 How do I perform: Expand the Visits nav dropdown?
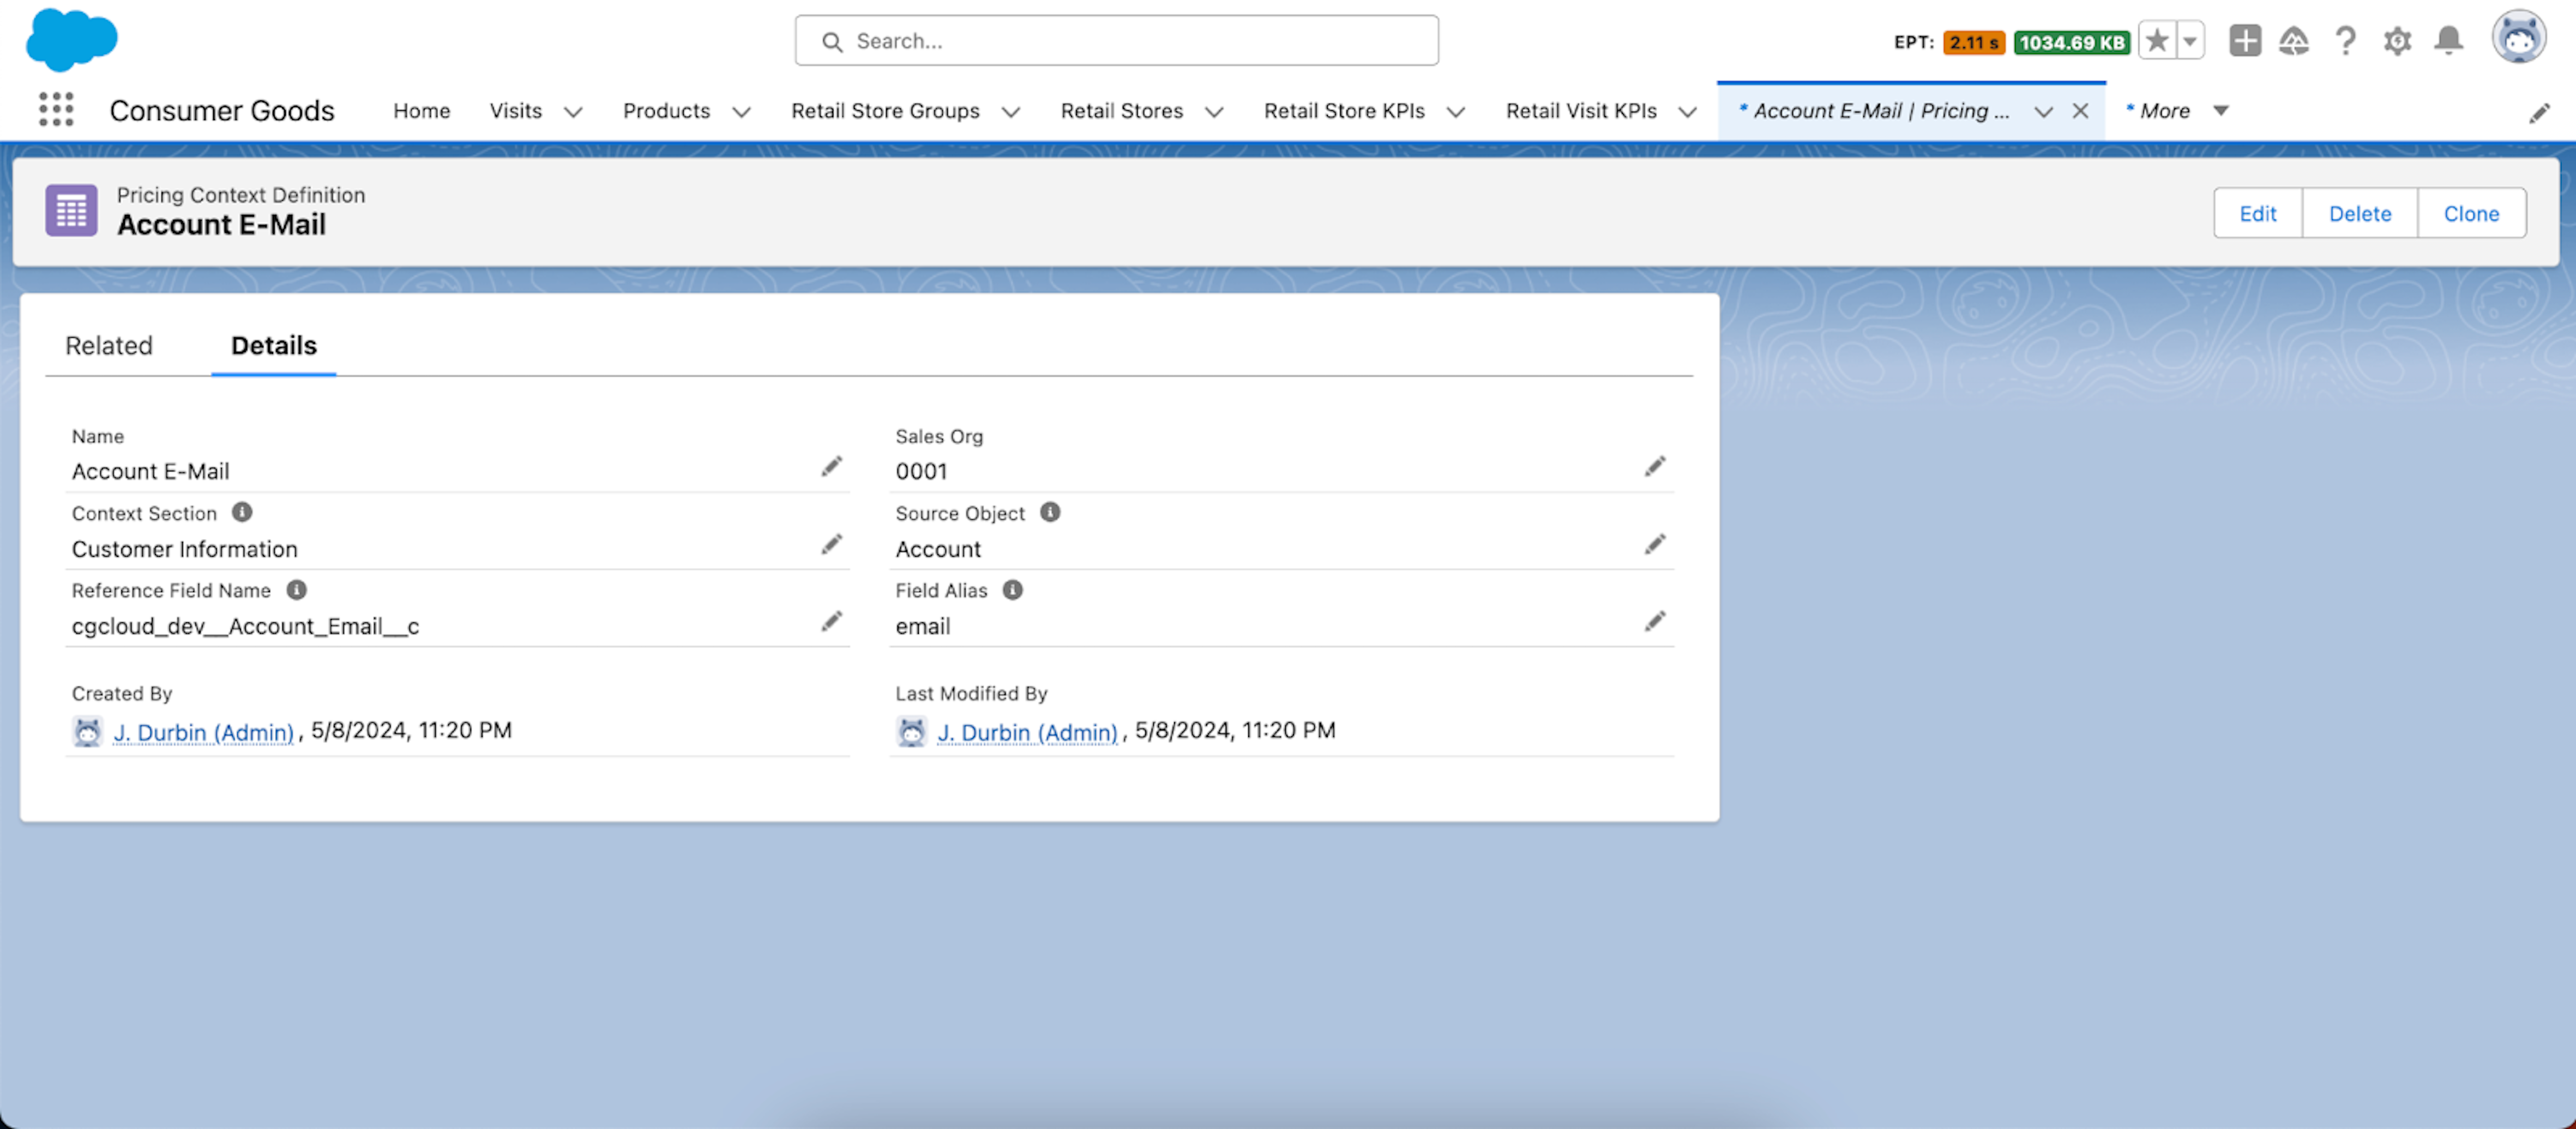click(x=573, y=112)
